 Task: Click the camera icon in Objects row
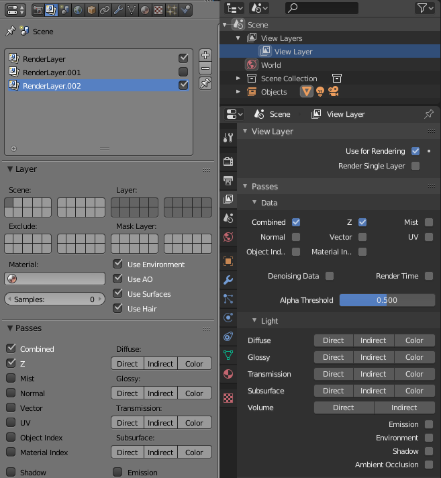(334, 91)
